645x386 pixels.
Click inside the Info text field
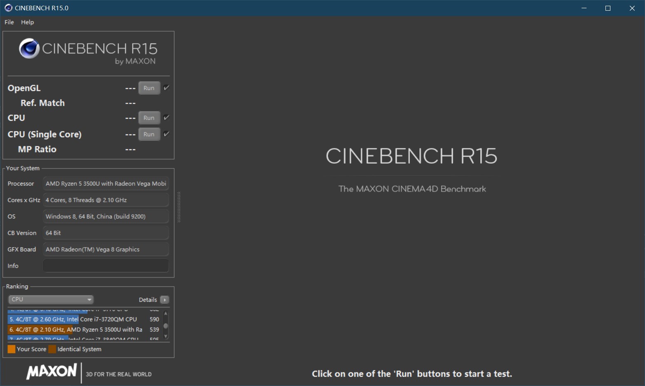tap(105, 266)
